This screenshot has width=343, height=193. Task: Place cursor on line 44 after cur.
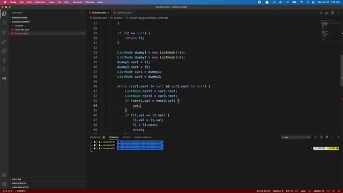[x=140, y=106]
